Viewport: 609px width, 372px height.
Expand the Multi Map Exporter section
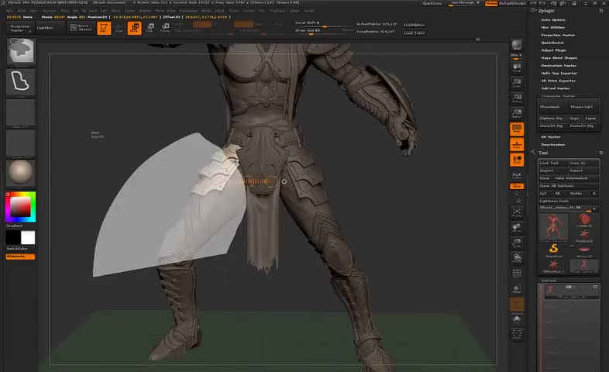559,73
